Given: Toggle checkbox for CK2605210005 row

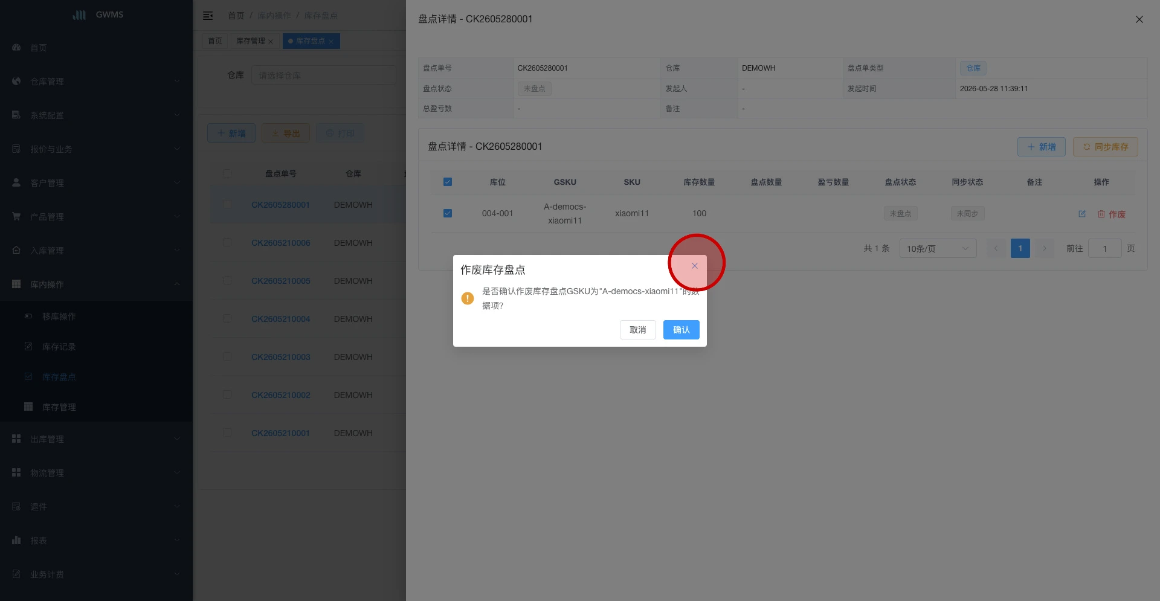Looking at the screenshot, I should [x=227, y=281].
